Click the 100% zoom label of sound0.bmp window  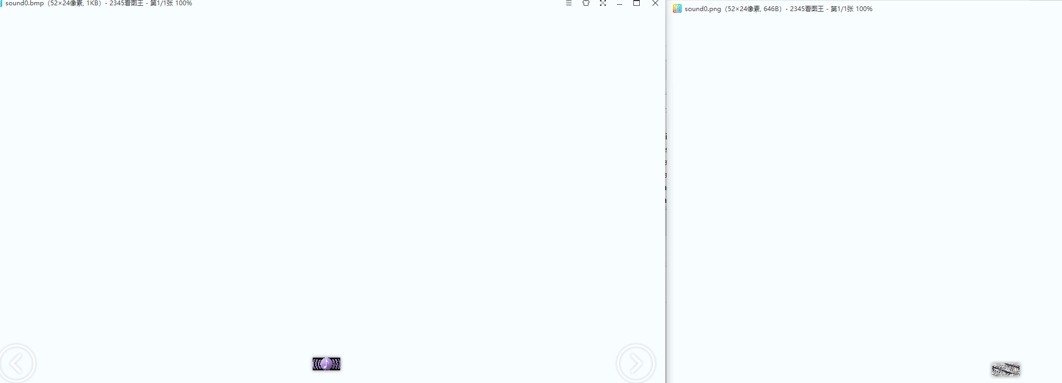184,3
